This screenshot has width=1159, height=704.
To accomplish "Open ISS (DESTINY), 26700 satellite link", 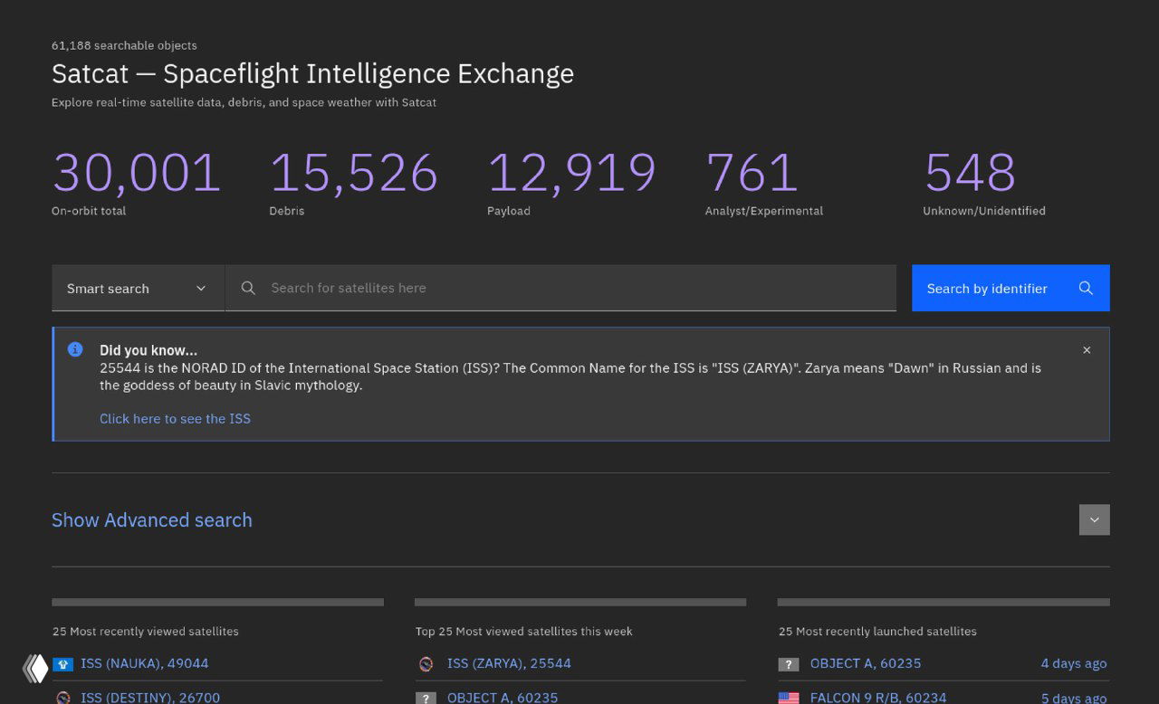I will [x=150, y=698].
